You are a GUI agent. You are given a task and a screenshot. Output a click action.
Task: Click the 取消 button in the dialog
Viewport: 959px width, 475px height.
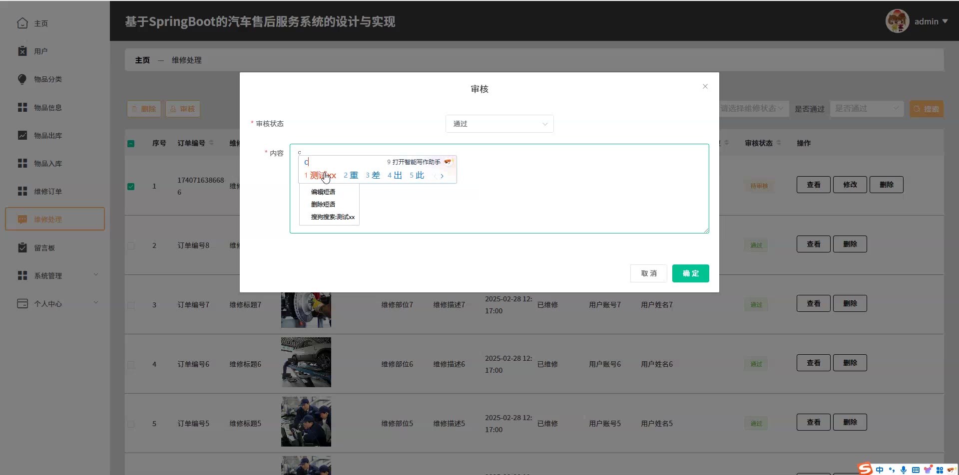[x=648, y=273]
